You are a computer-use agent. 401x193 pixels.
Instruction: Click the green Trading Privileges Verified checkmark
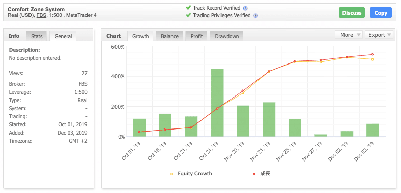188,15
